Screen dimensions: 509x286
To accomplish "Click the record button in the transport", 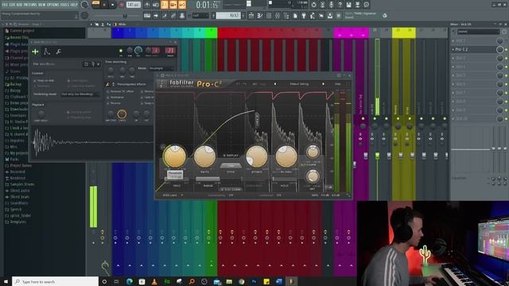I will click(x=122, y=5).
